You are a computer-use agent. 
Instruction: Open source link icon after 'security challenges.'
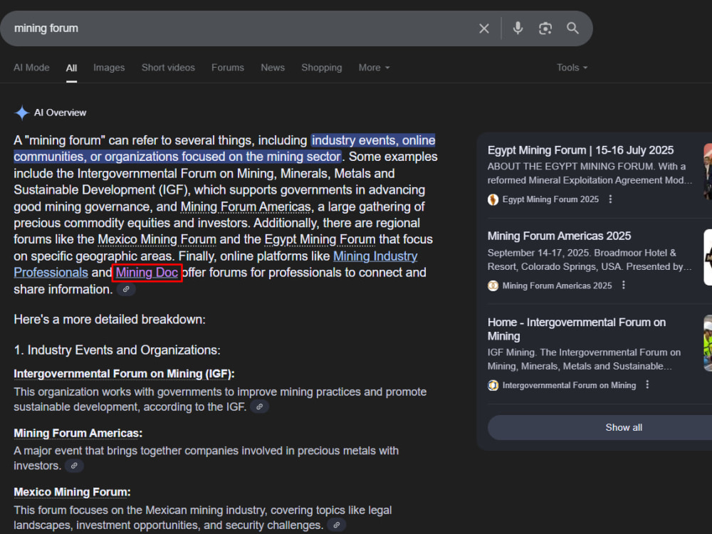(x=337, y=525)
